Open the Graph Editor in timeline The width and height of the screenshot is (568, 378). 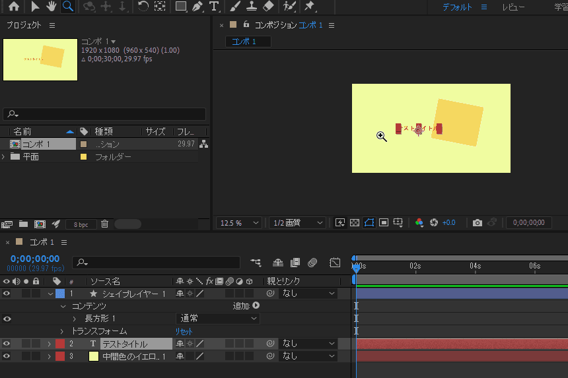335,263
